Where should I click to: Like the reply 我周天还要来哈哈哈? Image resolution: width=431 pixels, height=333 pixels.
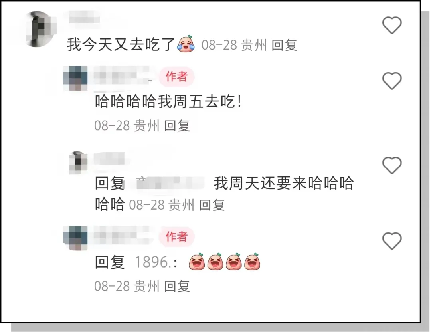pyautogui.click(x=392, y=165)
